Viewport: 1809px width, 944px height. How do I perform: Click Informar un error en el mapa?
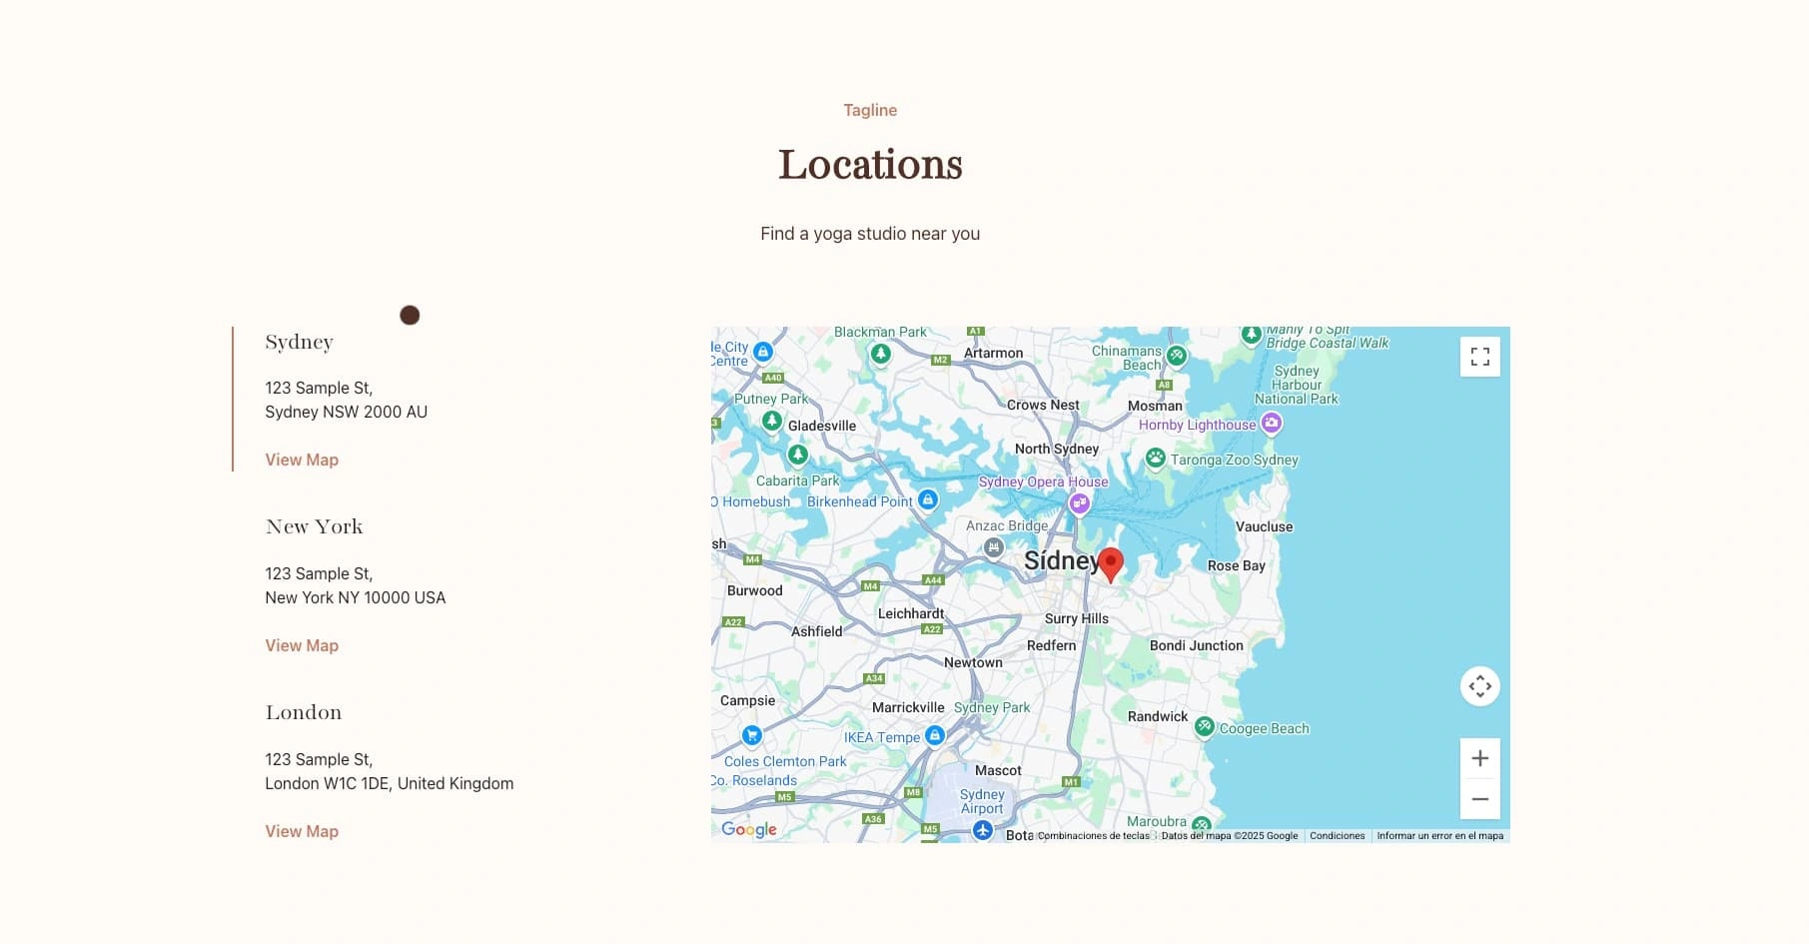point(1439,836)
